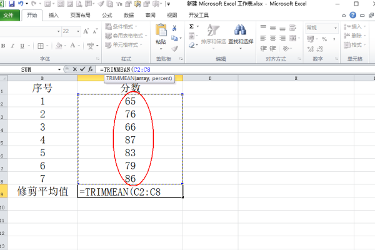Click the Cut scissors icon
The height and width of the screenshot is (250, 375).
[174, 28]
